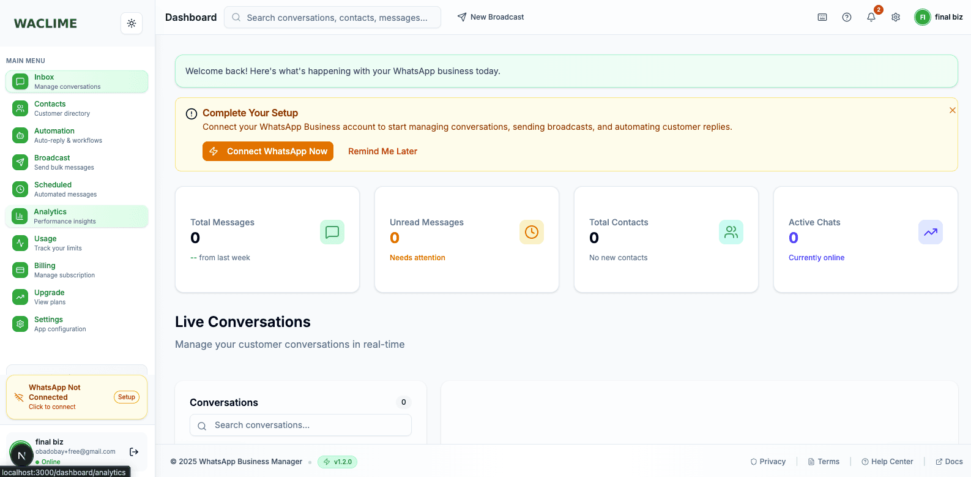
Task: Toggle the light/dark theme sun button
Action: (x=132, y=23)
